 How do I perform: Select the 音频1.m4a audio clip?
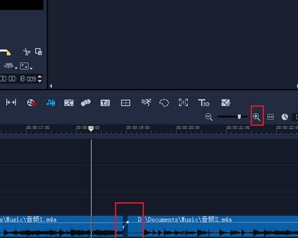coord(61,227)
